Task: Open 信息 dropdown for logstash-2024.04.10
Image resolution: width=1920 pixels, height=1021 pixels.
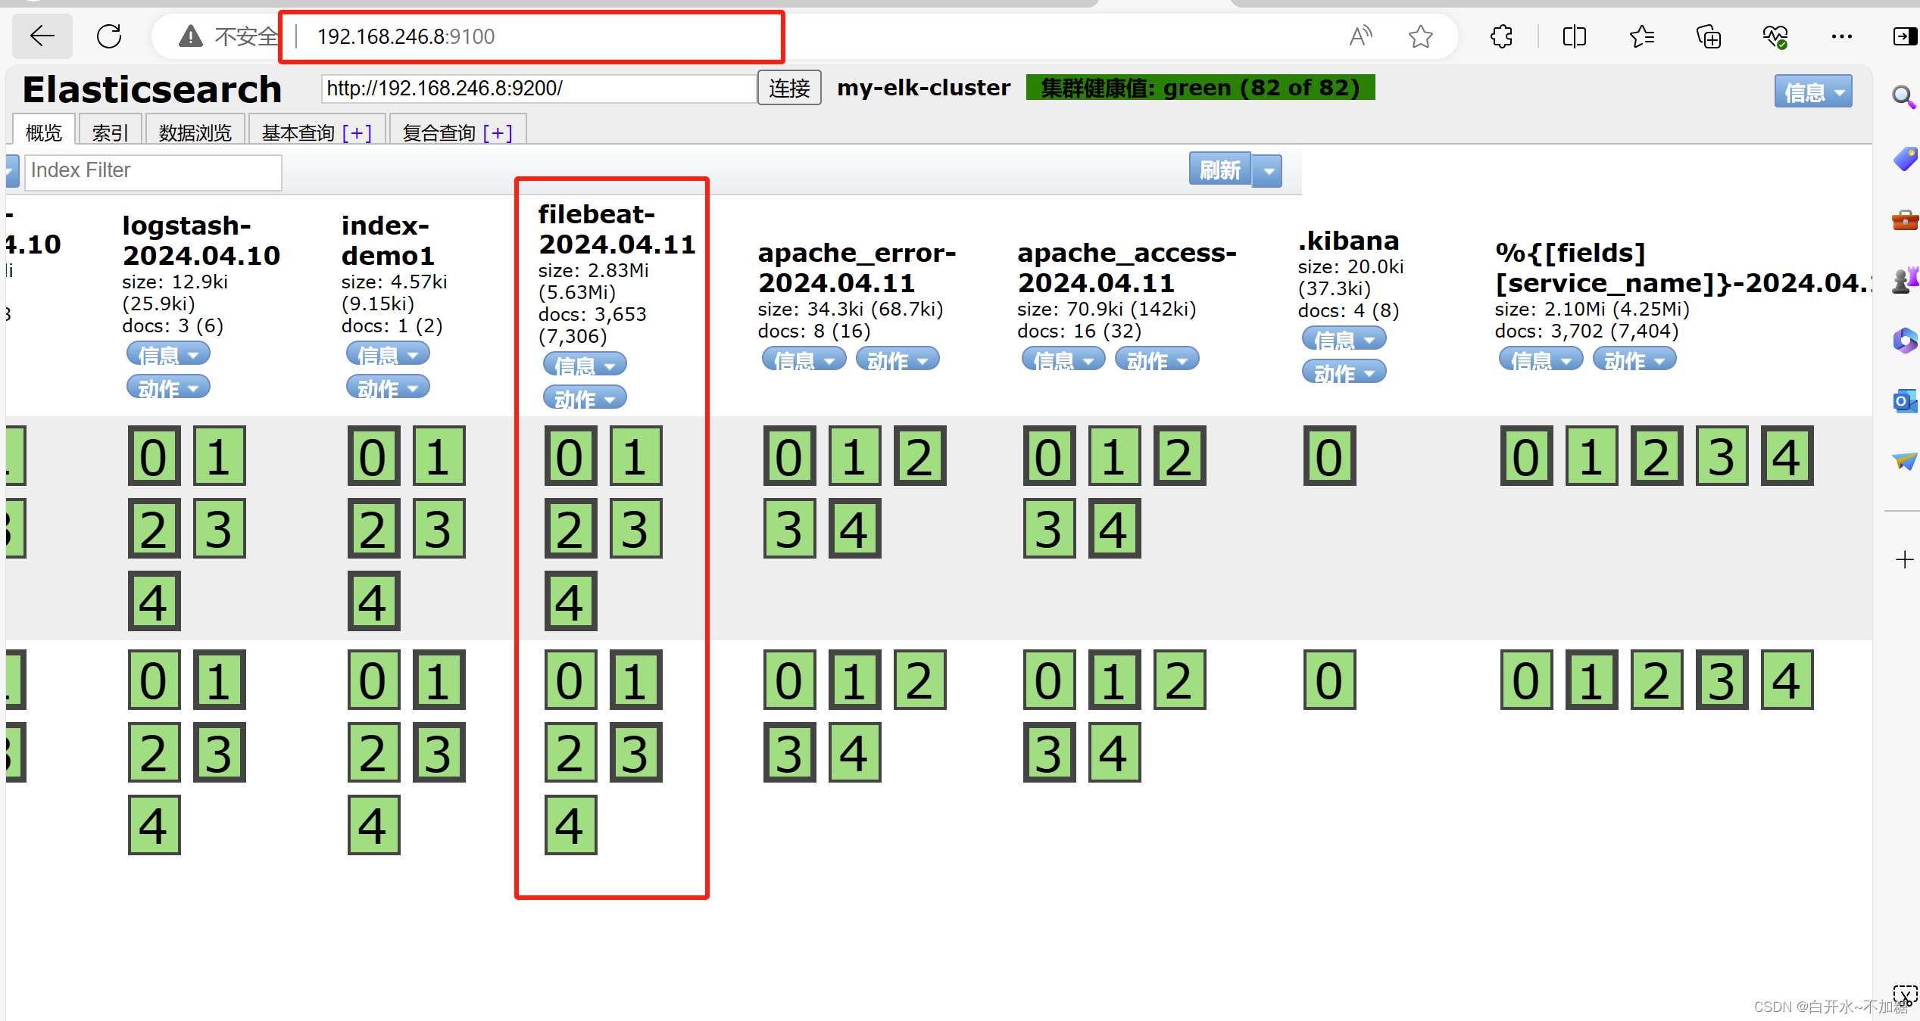Action: [168, 354]
